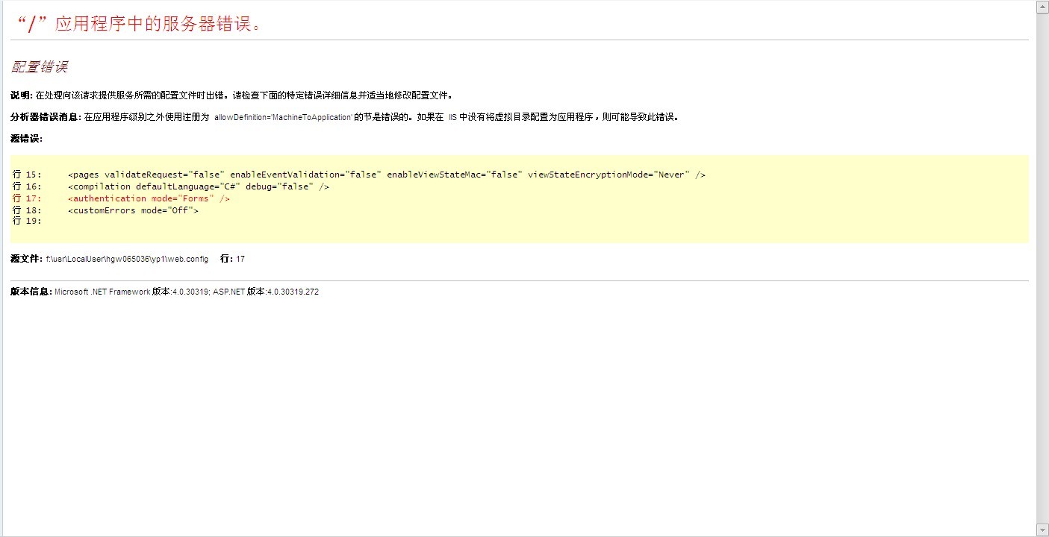Click the customErrors mode code on line 18

point(133,210)
